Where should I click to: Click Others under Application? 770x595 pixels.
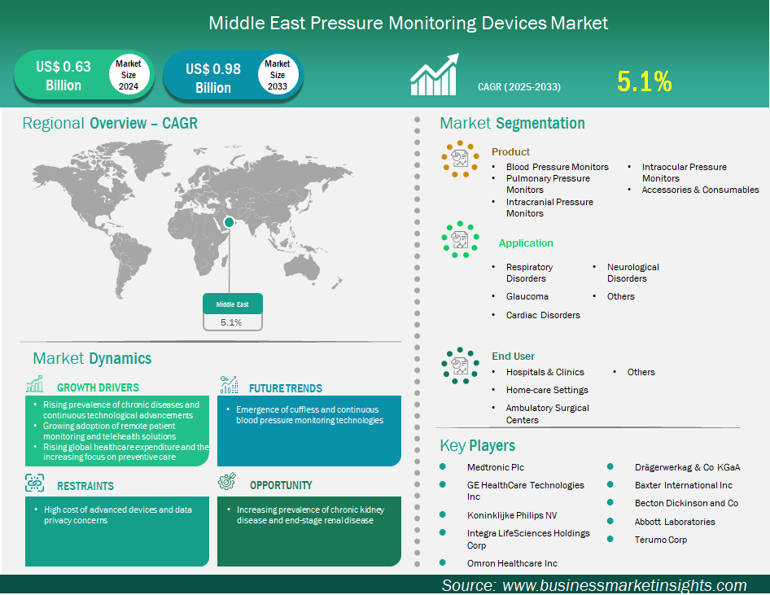[x=621, y=296]
